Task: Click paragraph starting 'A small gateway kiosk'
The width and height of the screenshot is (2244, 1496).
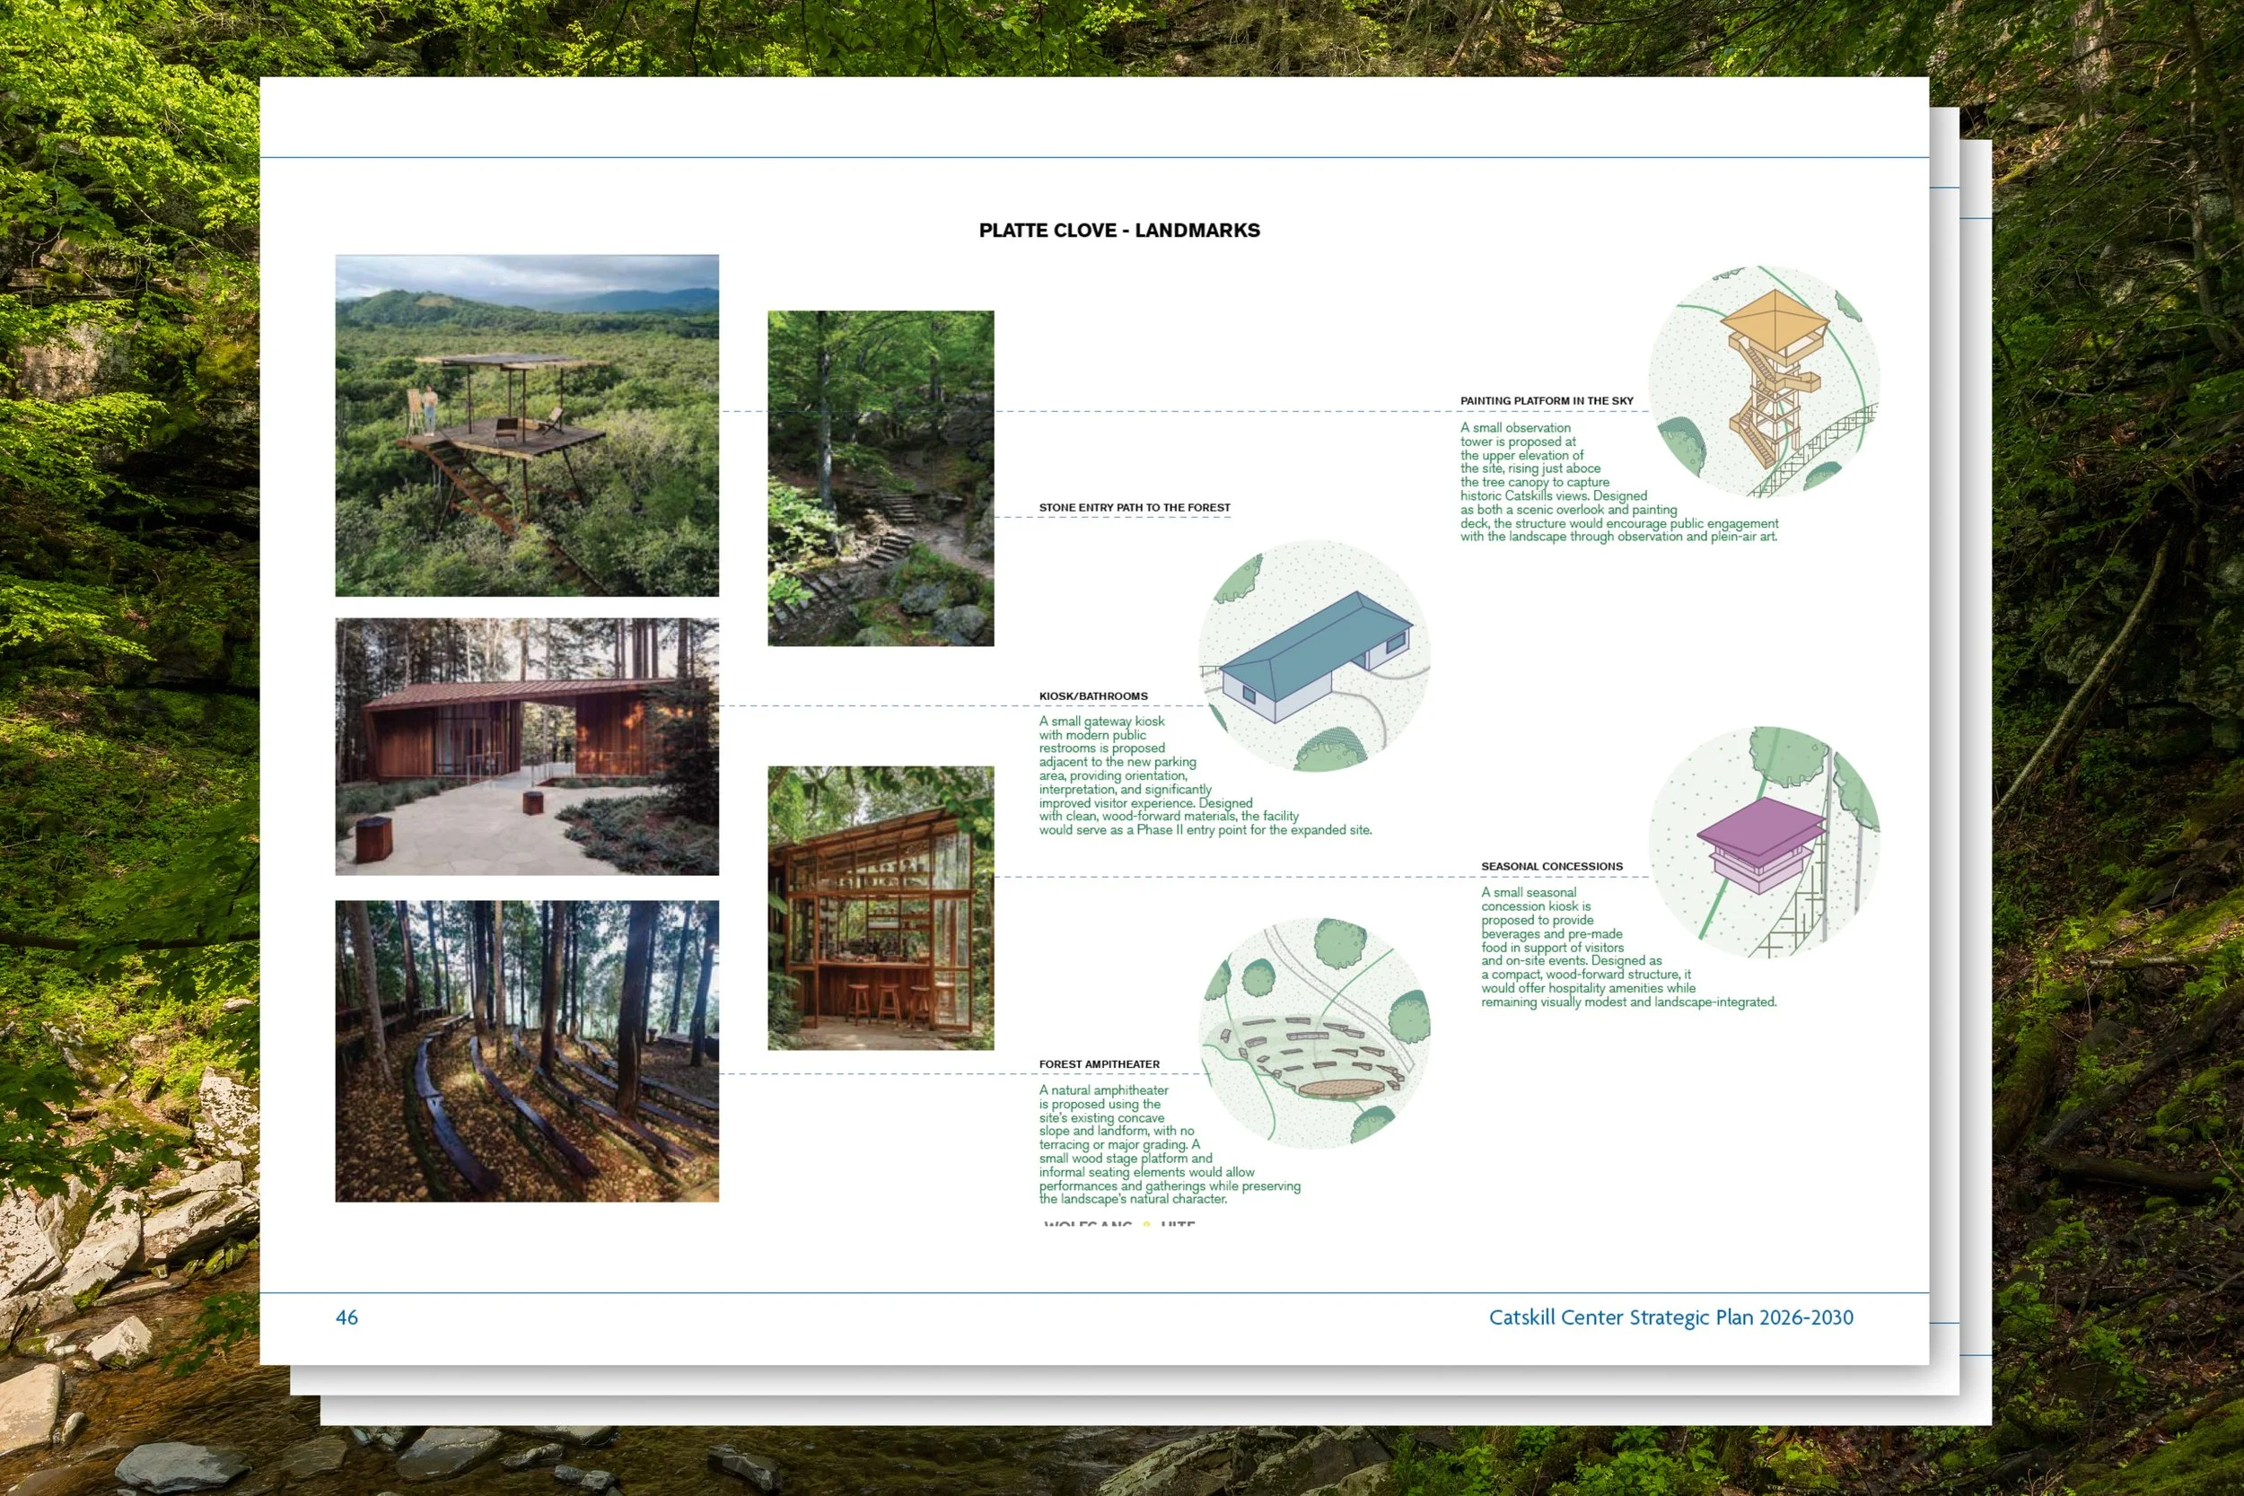Action: [x=1205, y=775]
